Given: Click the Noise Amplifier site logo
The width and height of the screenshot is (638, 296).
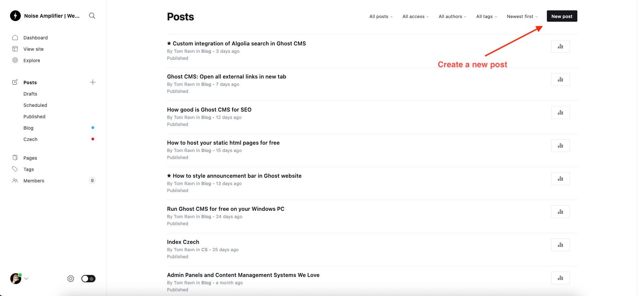Looking at the screenshot, I should point(15,16).
